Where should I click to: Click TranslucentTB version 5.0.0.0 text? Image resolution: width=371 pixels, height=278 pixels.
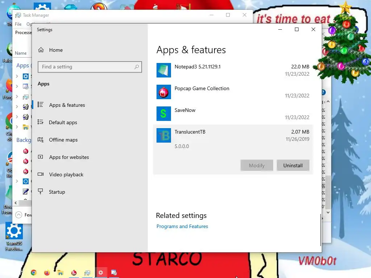coord(182,146)
